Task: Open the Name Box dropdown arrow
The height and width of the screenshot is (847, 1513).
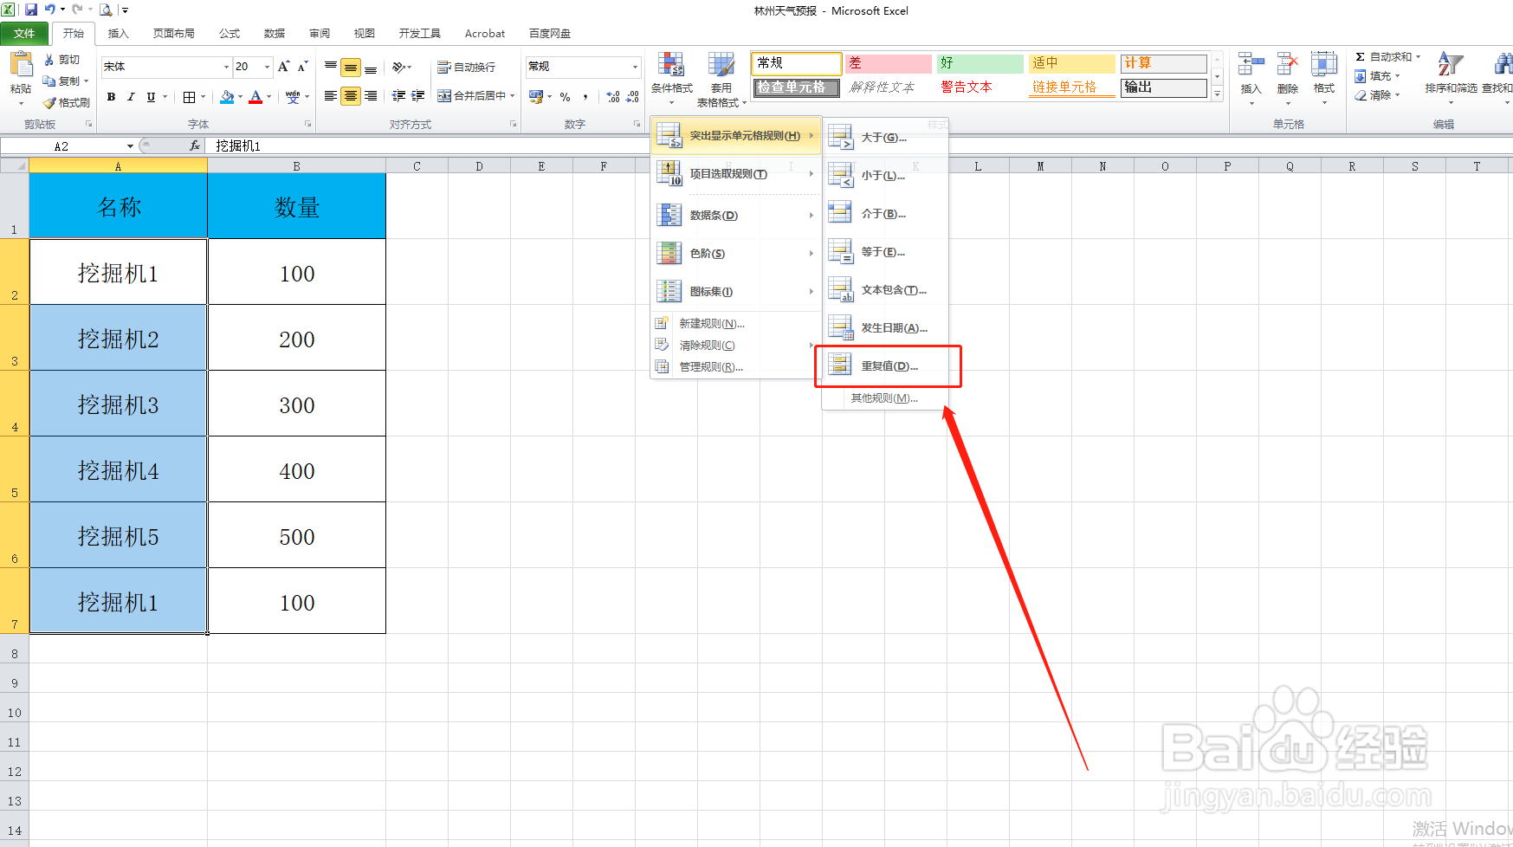Action: (x=131, y=146)
